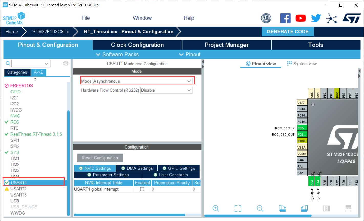Open the peripheral search combo box

click(31, 64)
